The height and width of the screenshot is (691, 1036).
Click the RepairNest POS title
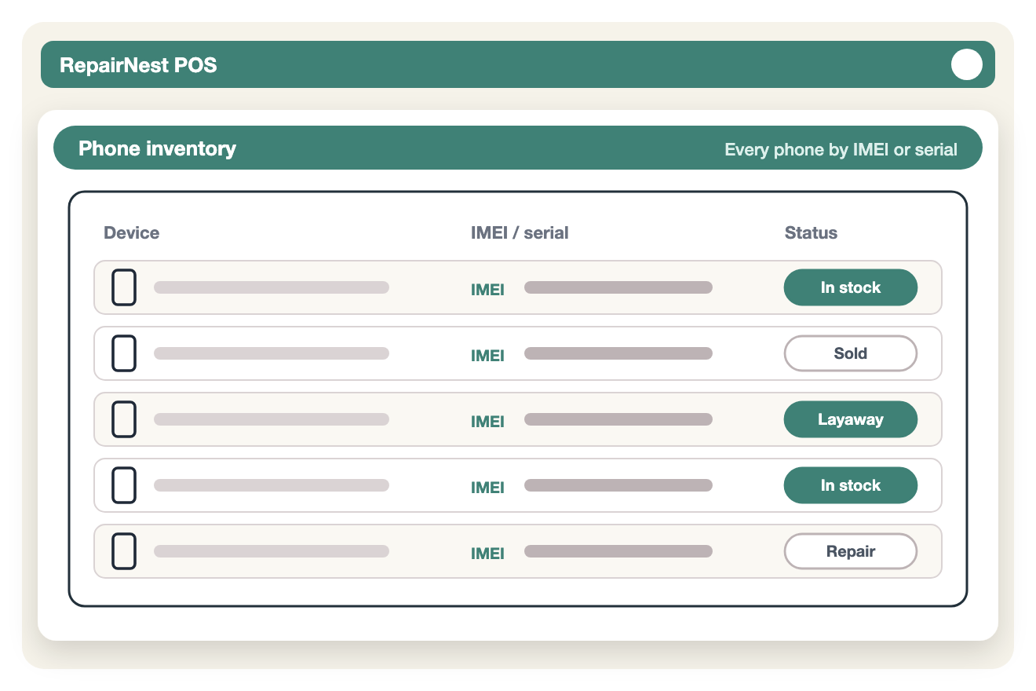tap(138, 65)
